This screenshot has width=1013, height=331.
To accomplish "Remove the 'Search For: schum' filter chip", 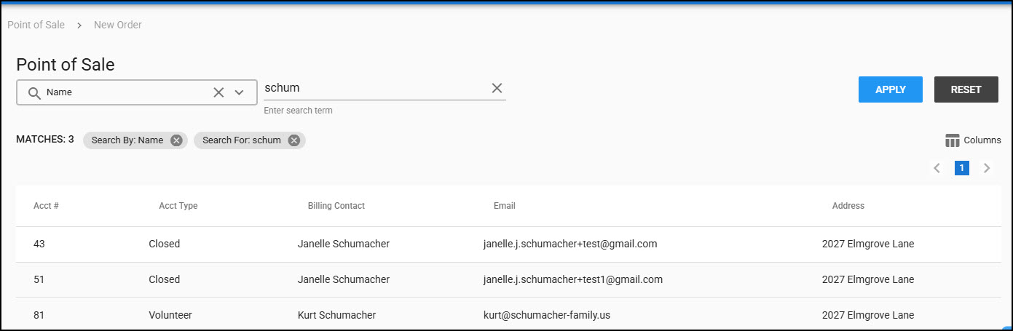I will click(294, 140).
